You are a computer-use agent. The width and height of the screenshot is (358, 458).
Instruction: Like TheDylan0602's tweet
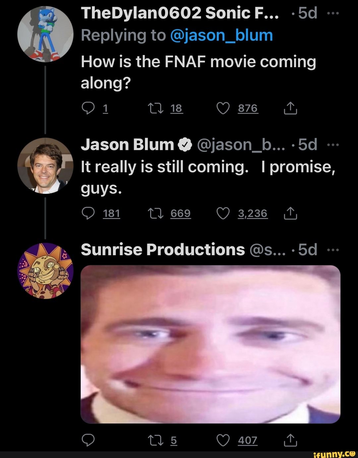(x=223, y=108)
